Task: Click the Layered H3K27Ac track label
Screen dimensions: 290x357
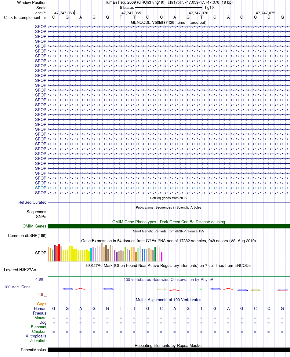Action: [x=20, y=270]
